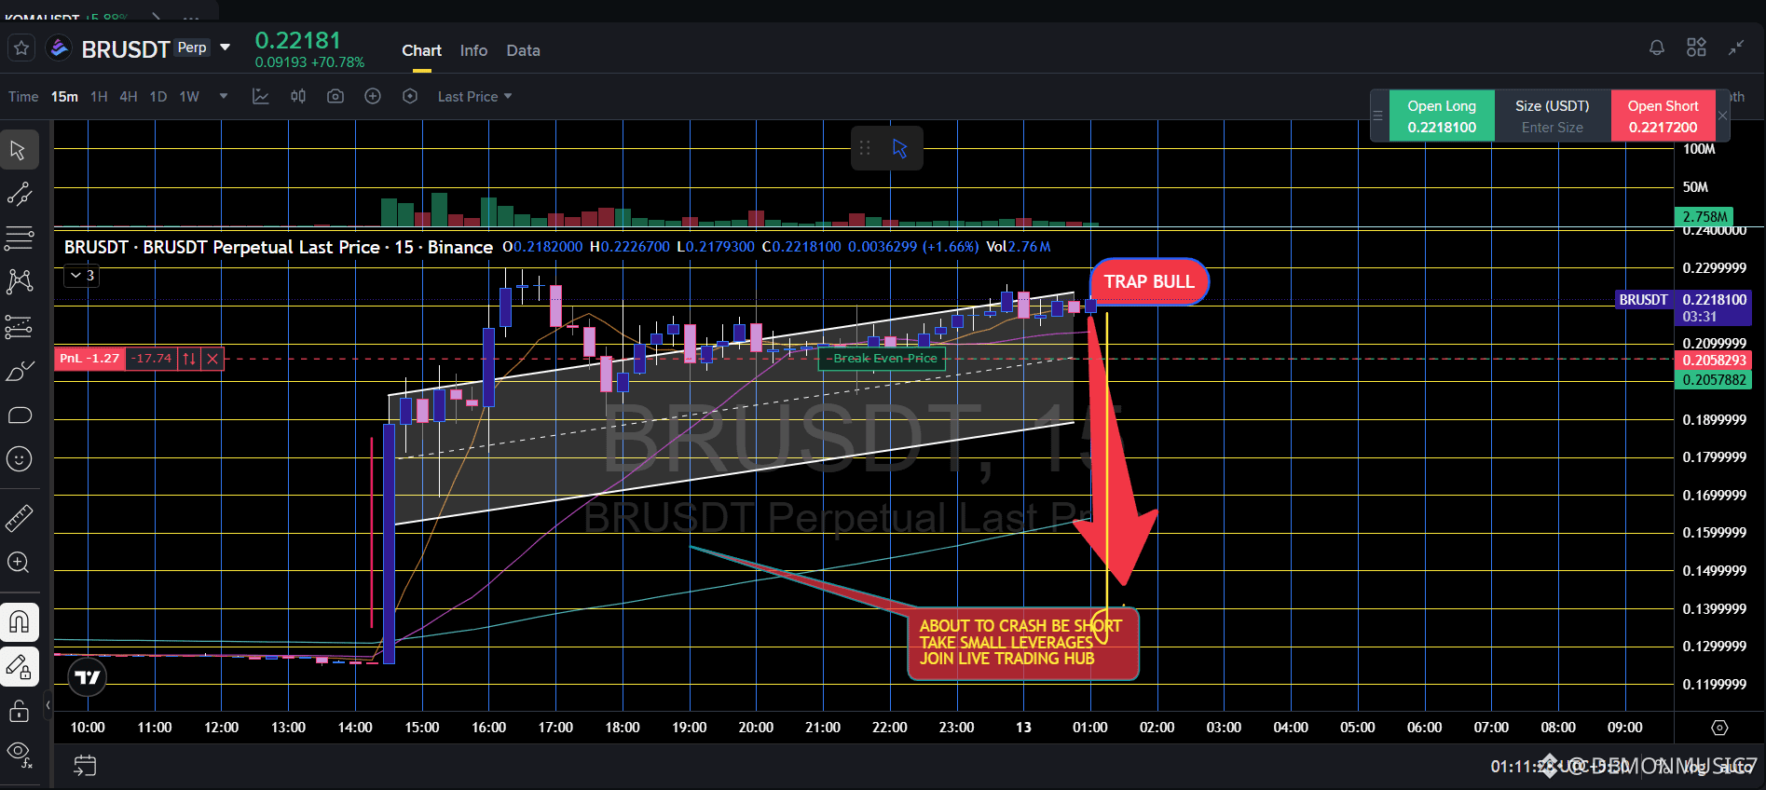
Task: Collapse the left drawing toolbar
Action: pyautogui.click(x=48, y=705)
